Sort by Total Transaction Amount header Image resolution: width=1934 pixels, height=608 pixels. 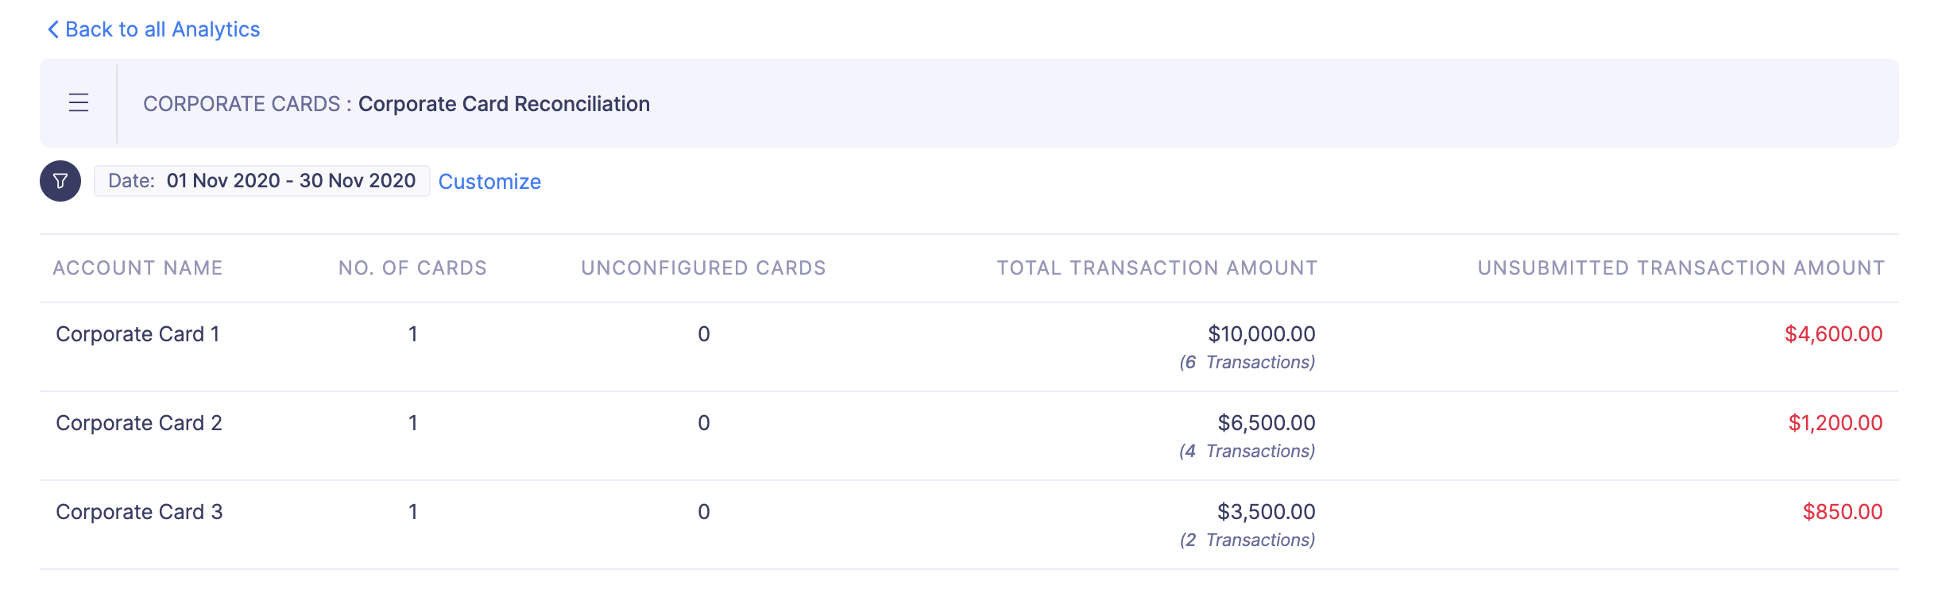1157,268
